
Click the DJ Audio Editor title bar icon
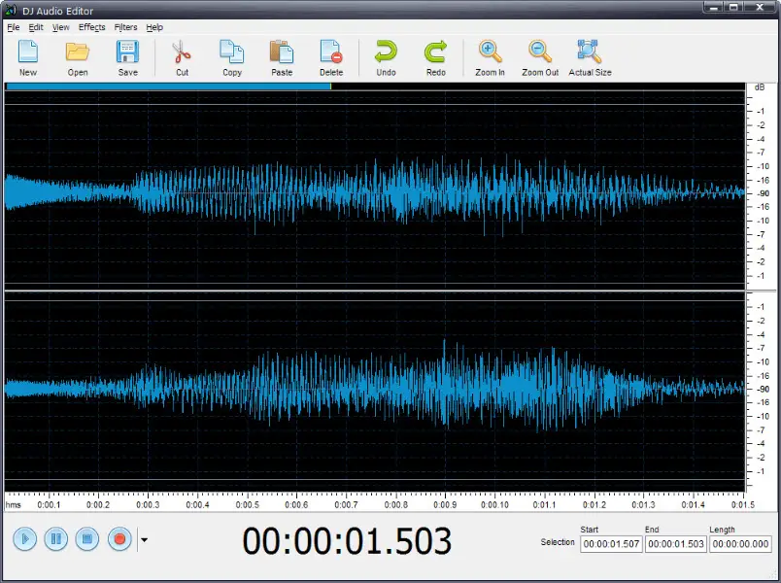[x=10, y=10]
